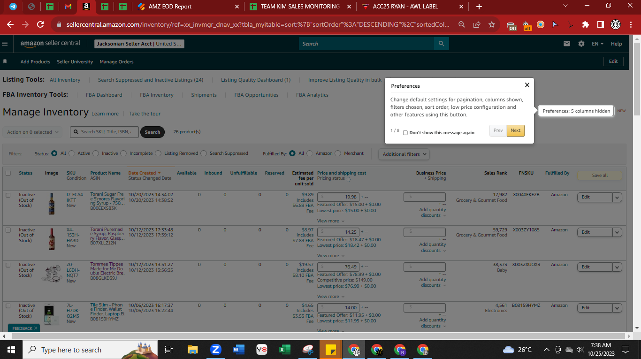Go to the FBA Dashboard tool
The width and height of the screenshot is (641, 359).
tap(104, 95)
